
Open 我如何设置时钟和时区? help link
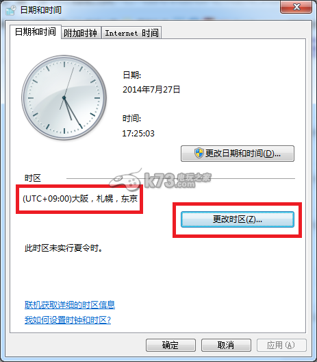(x=68, y=319)
